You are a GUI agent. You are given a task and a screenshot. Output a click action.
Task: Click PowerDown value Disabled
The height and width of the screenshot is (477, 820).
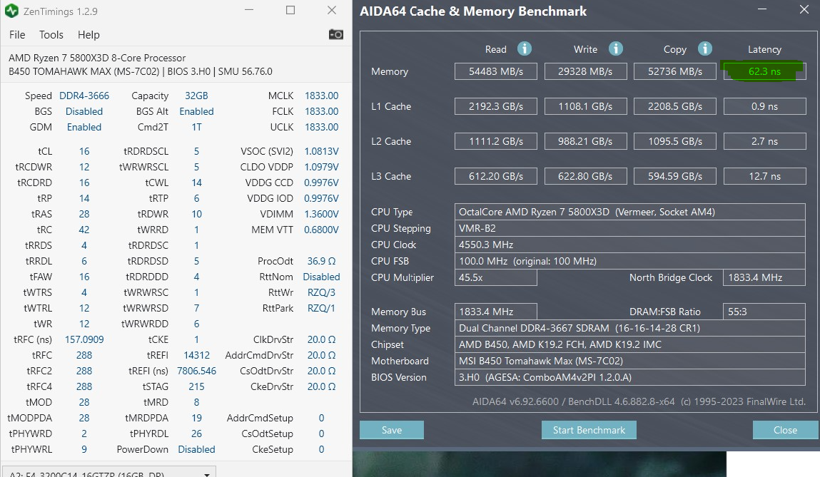point(197,448)
